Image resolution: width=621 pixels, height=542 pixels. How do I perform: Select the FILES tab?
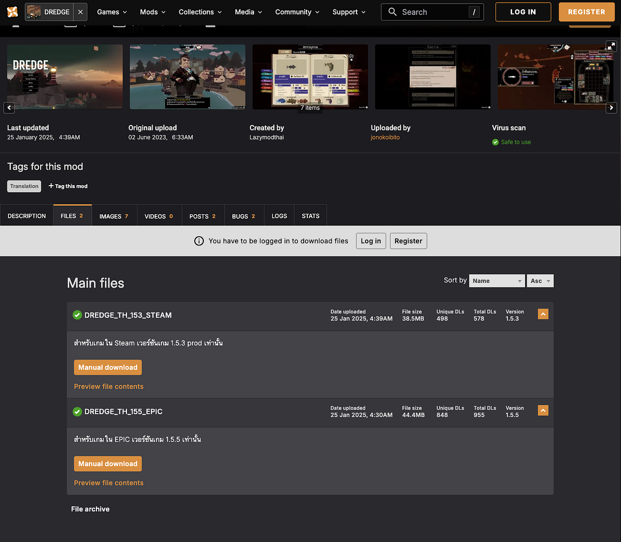(x=72, y=216)
